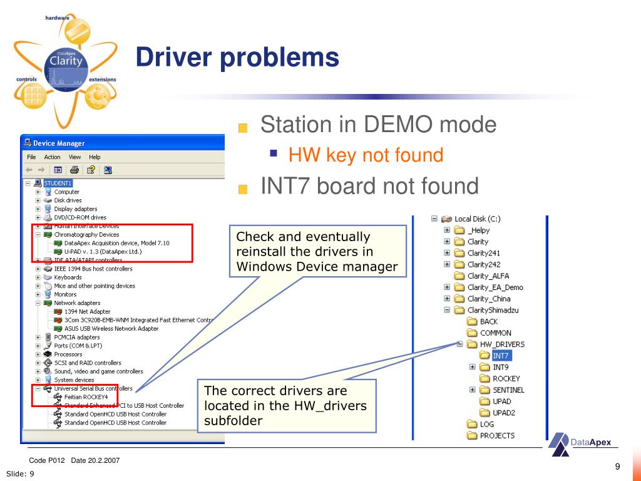
Task: Click the PCMCIA adapters icon
Action: [x=48, y=338]
